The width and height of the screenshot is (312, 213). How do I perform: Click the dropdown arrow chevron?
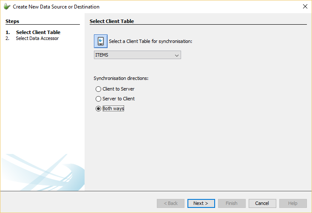click(177, 55)
